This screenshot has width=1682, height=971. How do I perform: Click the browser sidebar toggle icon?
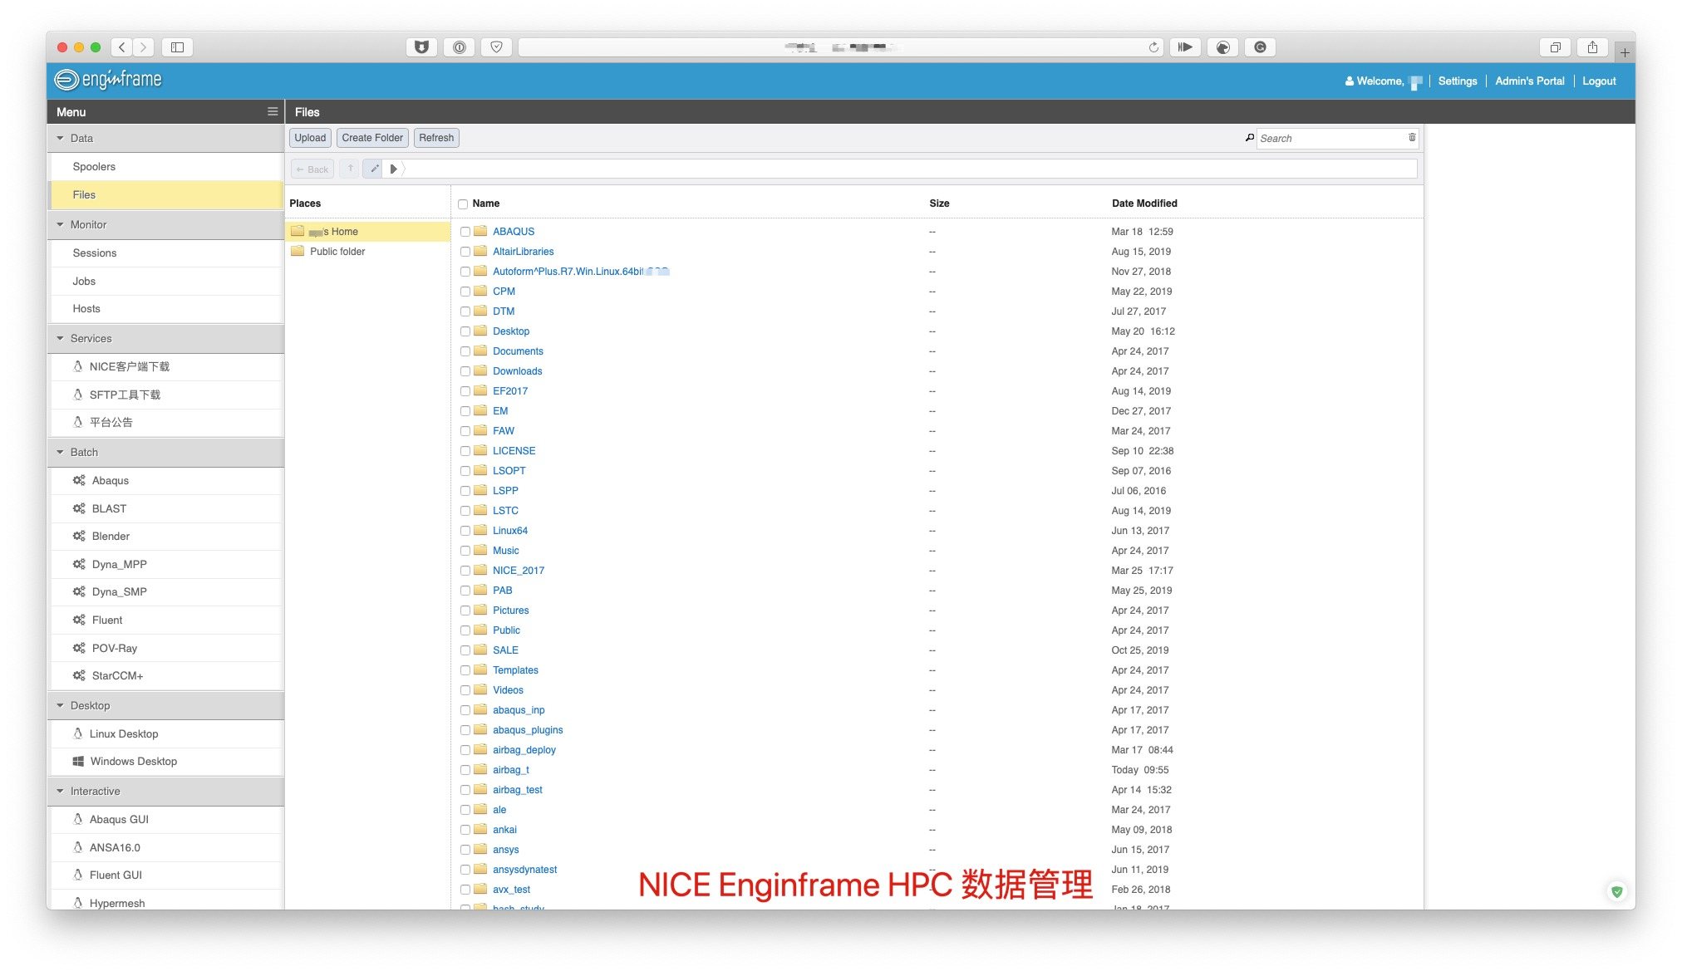click(x=177, y=47)
